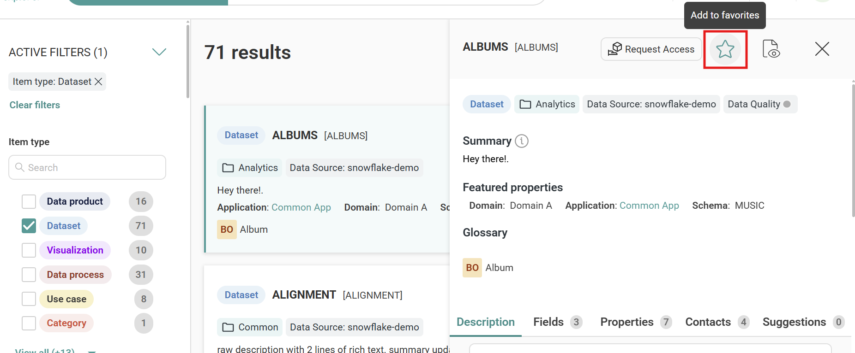Click the Summary info icon
Viewport: 855px width, 353px height.
point(521,141)
